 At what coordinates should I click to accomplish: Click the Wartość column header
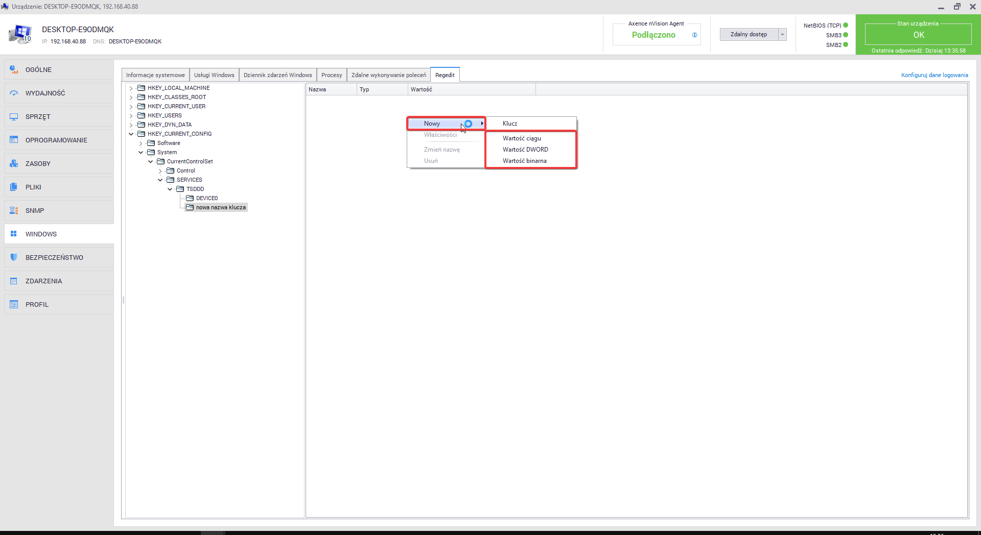421,89
